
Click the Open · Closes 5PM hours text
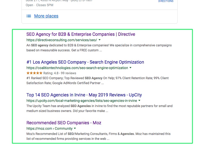(x=40, y=5)
